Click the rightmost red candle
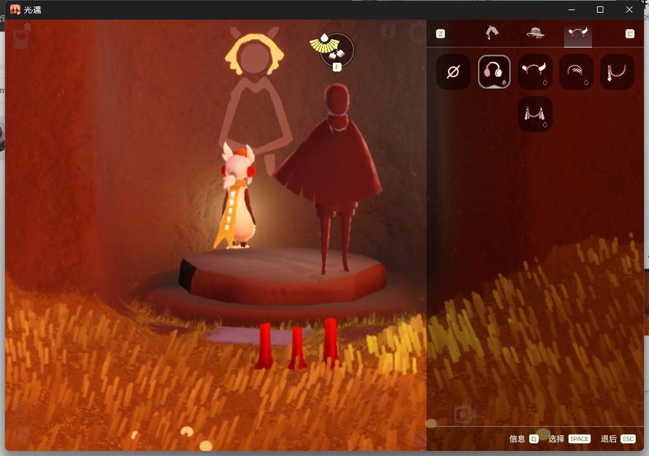 pos(330,343)
